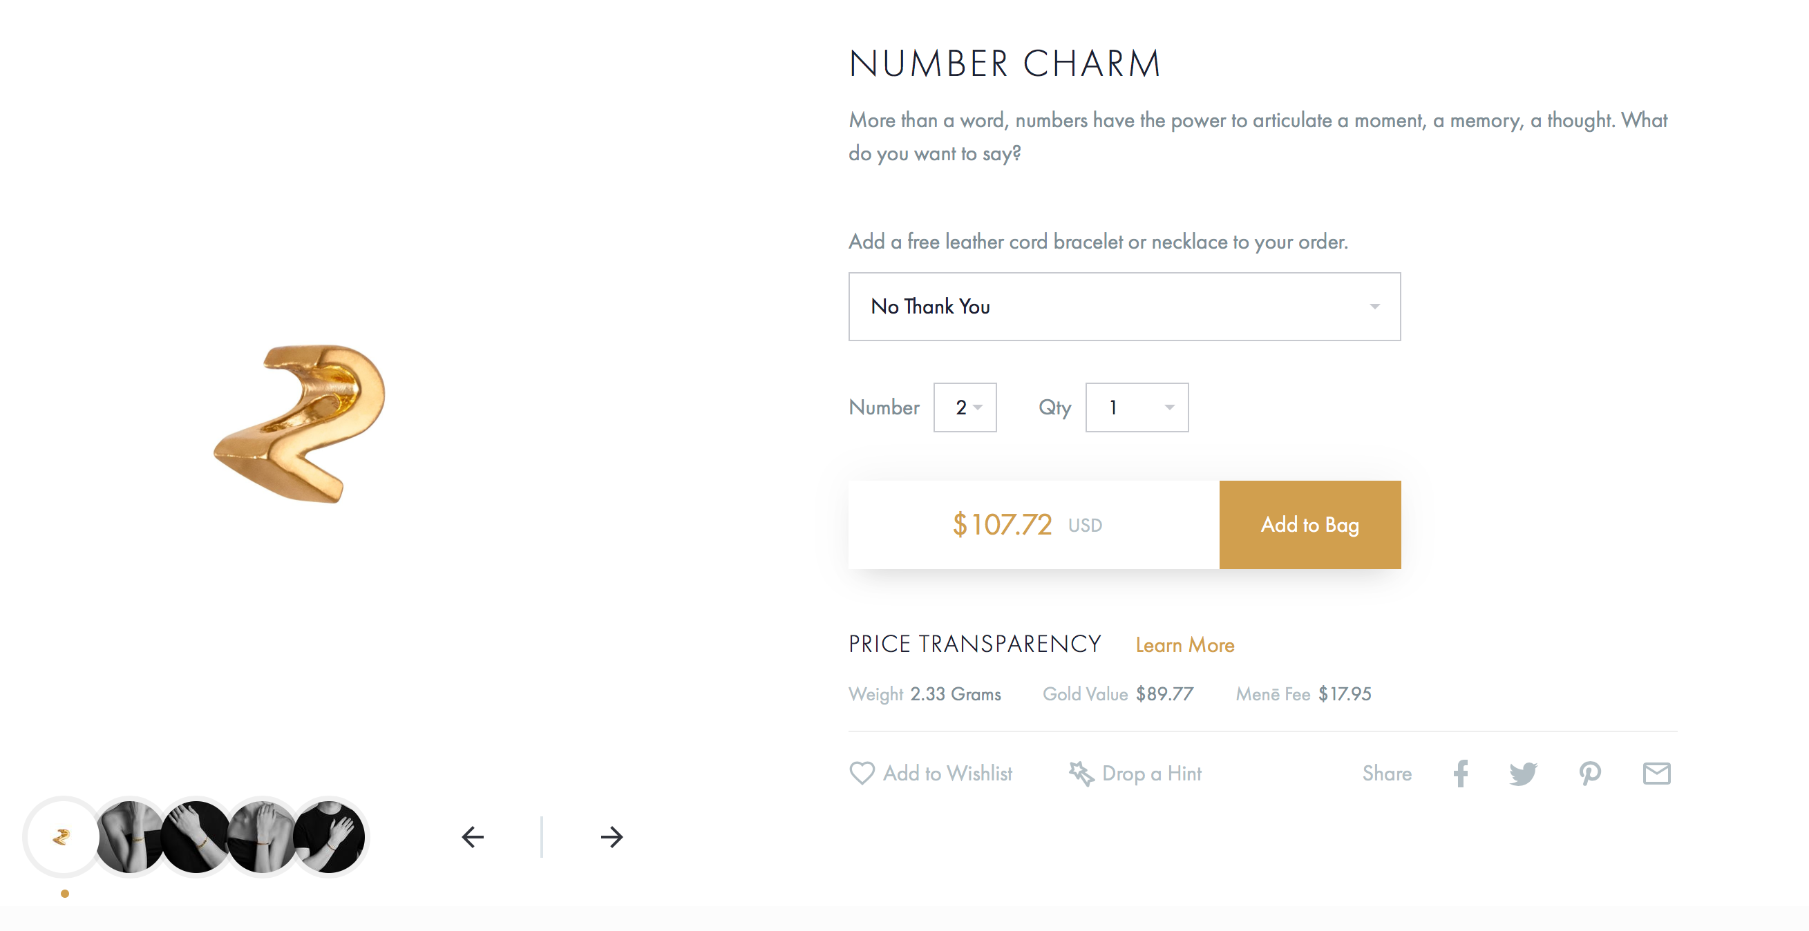Open Learn More about price transparency
Viewport: 1809px width, 931px height.
tap(1185, 645)
